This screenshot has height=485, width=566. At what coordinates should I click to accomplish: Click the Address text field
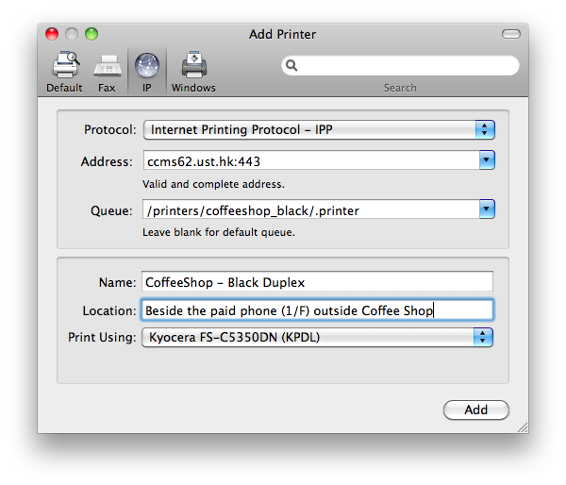coord(309,160)
